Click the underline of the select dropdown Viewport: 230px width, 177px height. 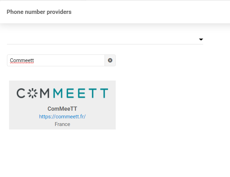click(x=105, y=44)
